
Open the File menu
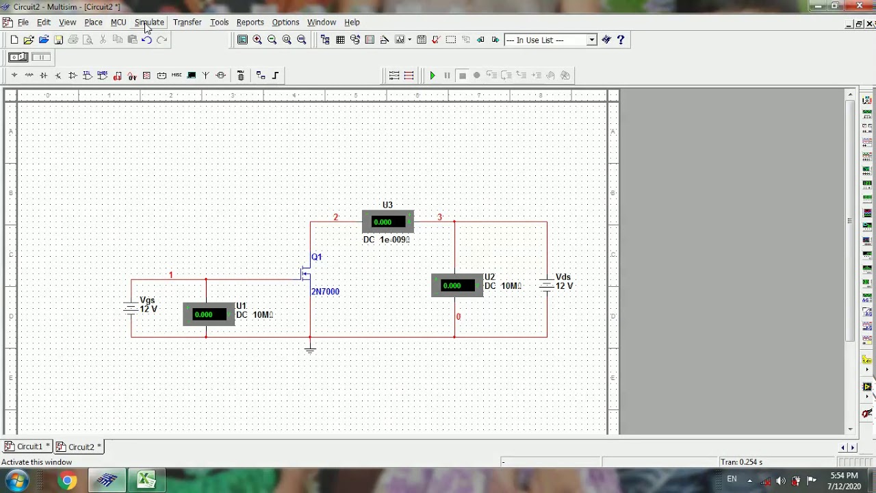[23, 23]
